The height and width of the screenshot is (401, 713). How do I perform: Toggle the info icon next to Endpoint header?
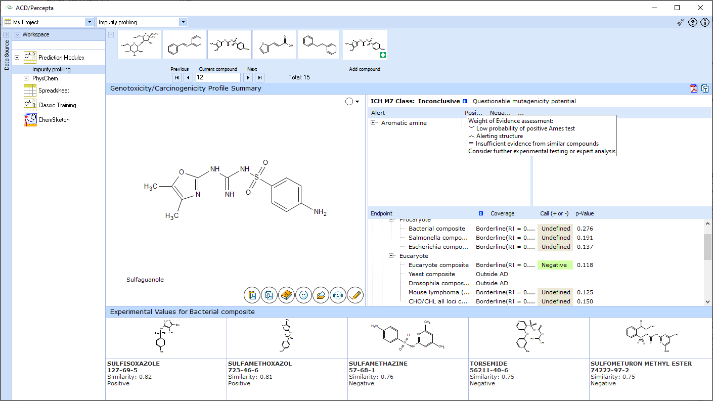(x=481, y=213)
